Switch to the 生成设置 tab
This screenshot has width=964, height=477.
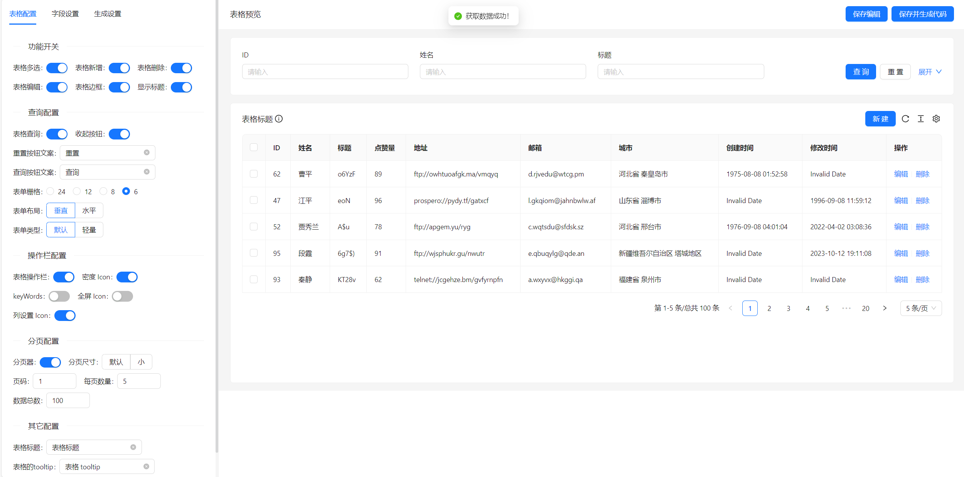108,13
